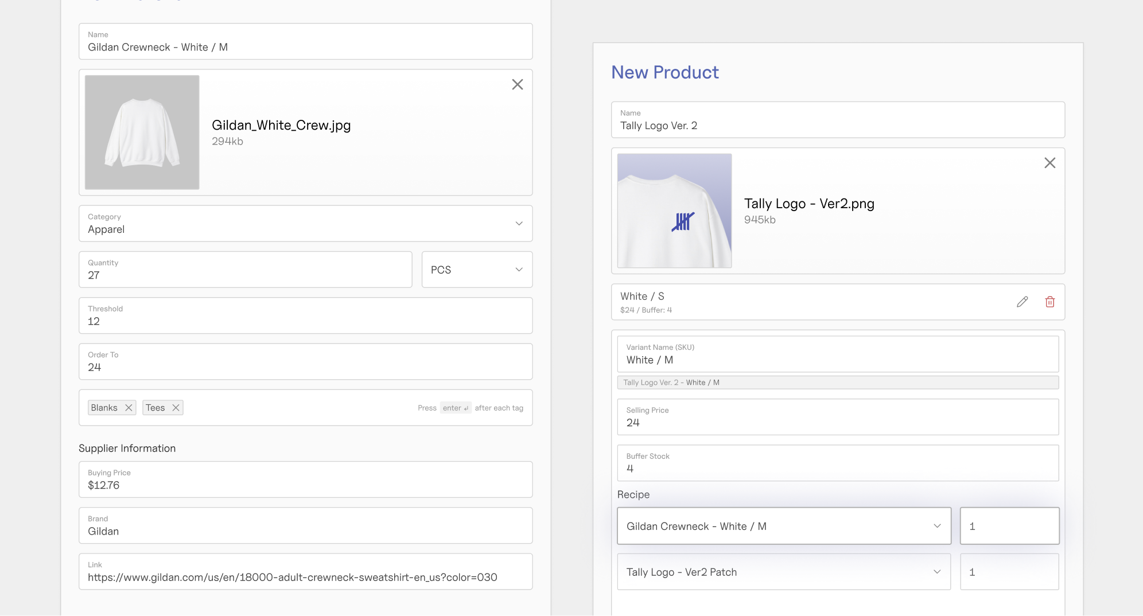The image size is (1143, 616).
Task: Edit the Buying Price of $12.76
Action: (305, 485)
